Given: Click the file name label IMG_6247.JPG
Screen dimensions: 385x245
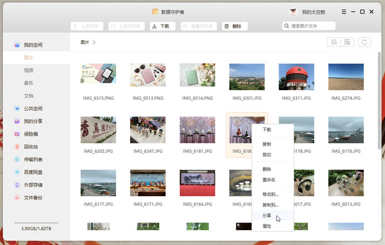Looking at the screenshot, I should click(148, 151).
